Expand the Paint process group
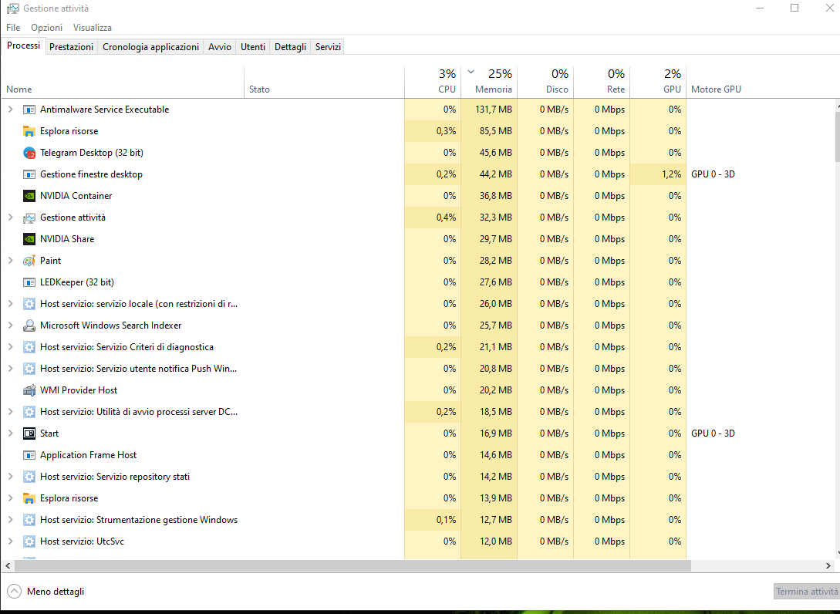 click(x=10, y=261)
